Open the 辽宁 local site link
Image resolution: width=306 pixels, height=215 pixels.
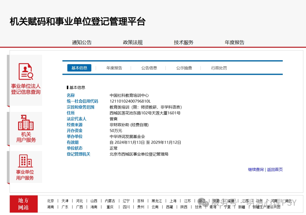126,201
